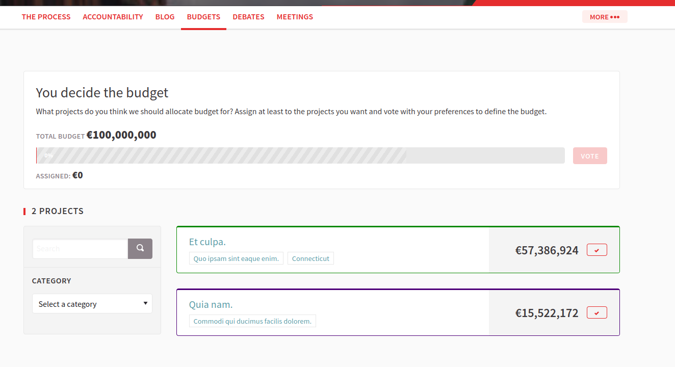
Task: Click the "Quo ipsam sint eaque enim." tag
Action: [x=236, y=258]
